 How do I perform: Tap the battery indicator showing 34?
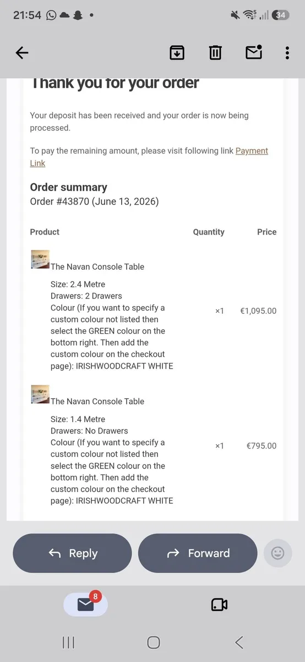[281, 15]
